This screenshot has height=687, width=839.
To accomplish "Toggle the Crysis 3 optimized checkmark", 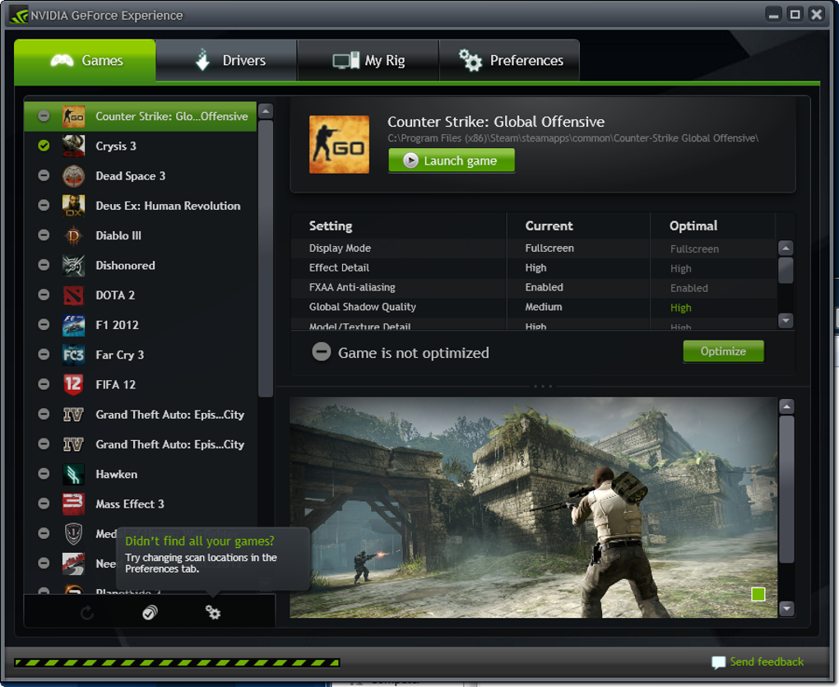I will (x=44, y=146).
